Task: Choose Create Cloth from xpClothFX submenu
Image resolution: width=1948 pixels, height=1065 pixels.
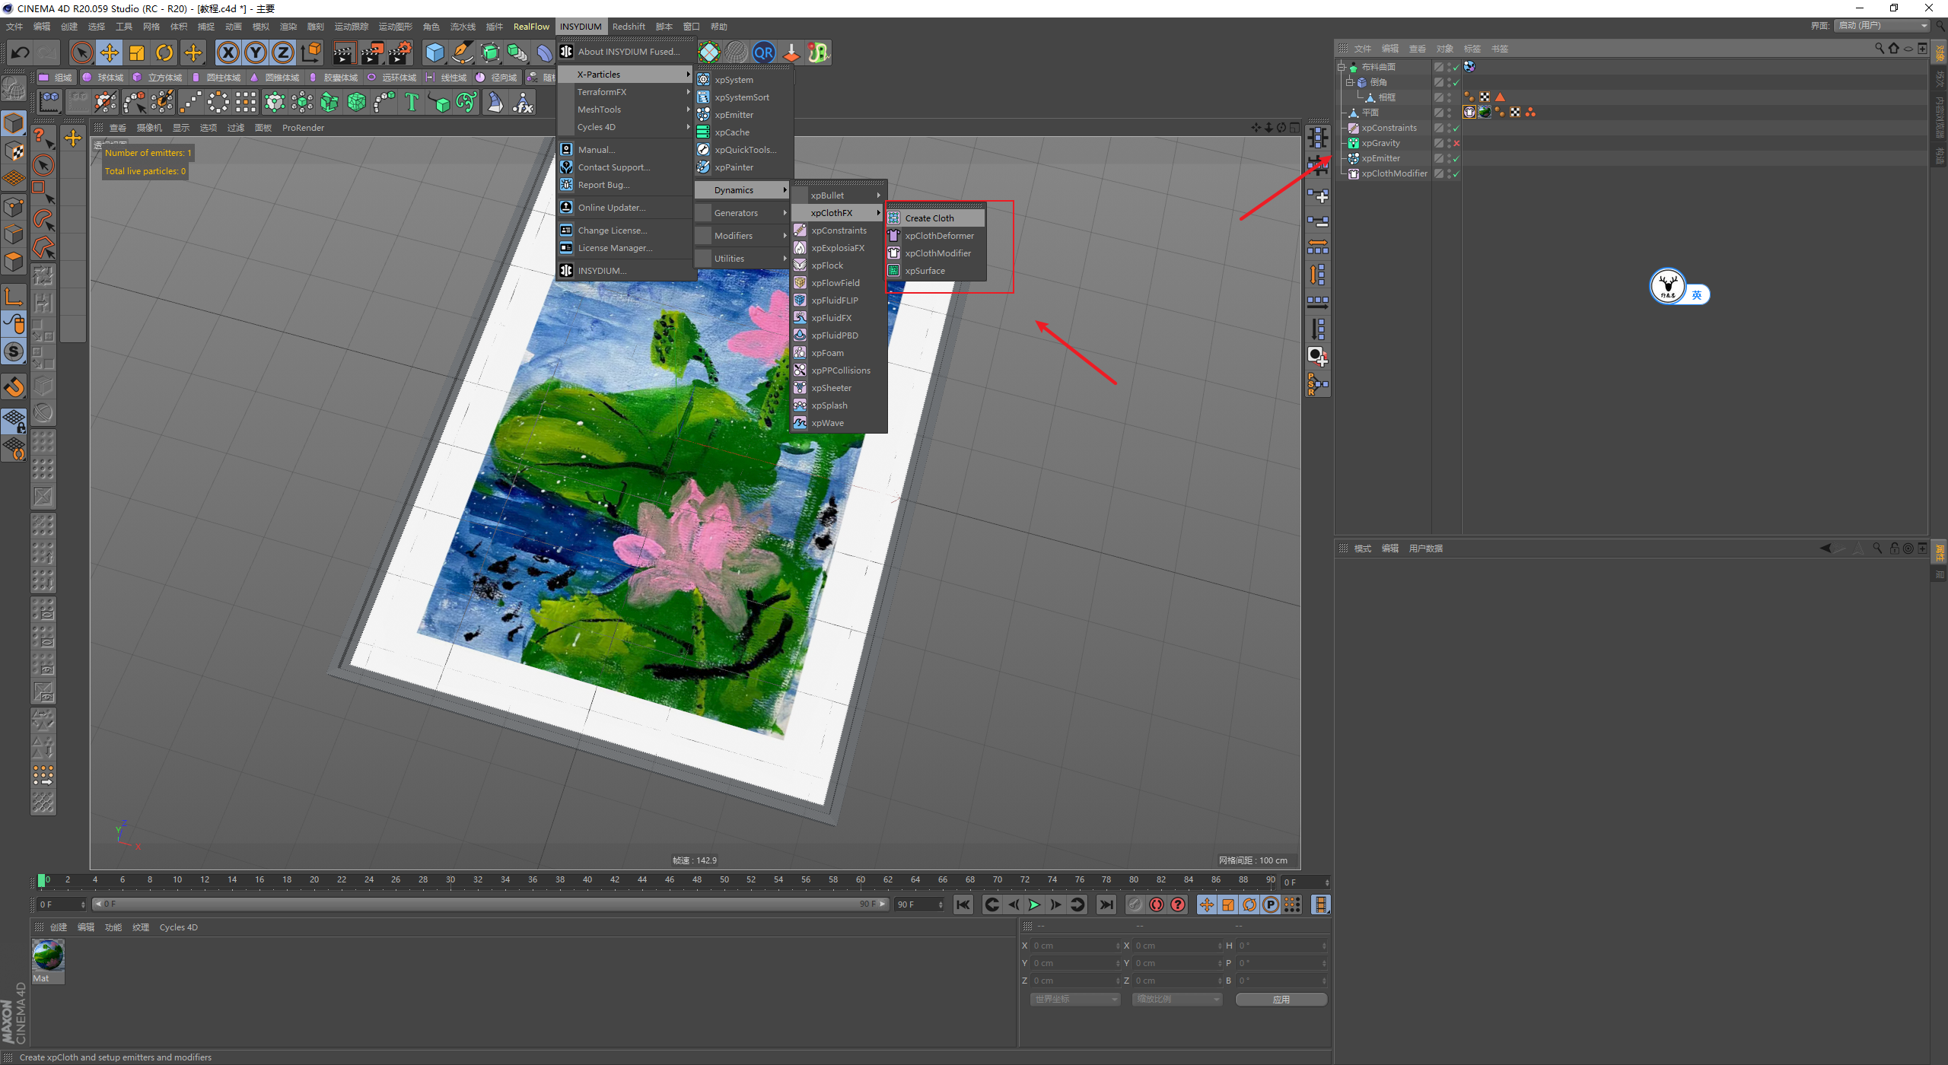Action: pyautogui.click(x=929, y=218)
